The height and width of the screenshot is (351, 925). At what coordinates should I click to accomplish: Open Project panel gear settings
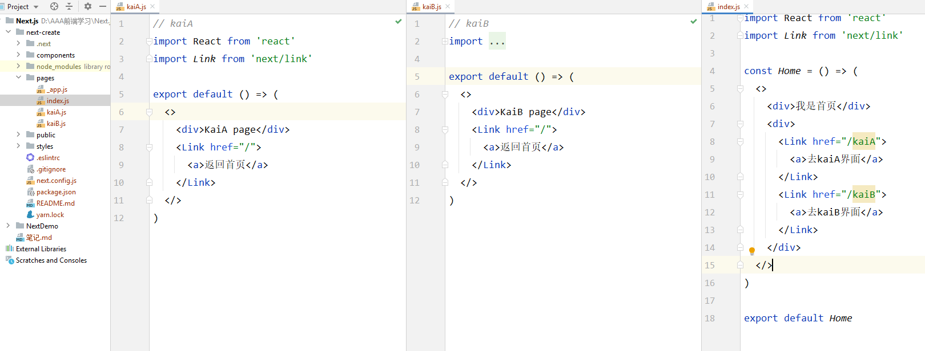coord(87,6)
